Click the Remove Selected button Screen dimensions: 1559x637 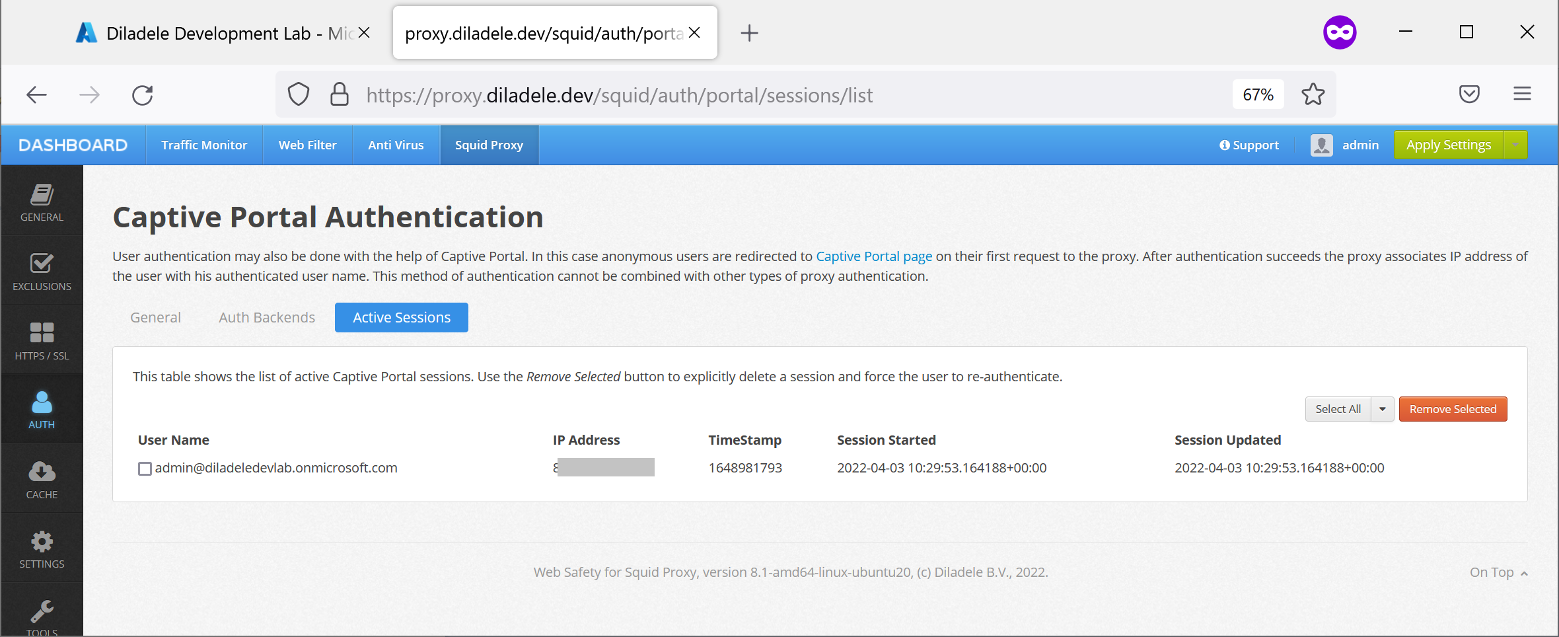(1453, 409)
